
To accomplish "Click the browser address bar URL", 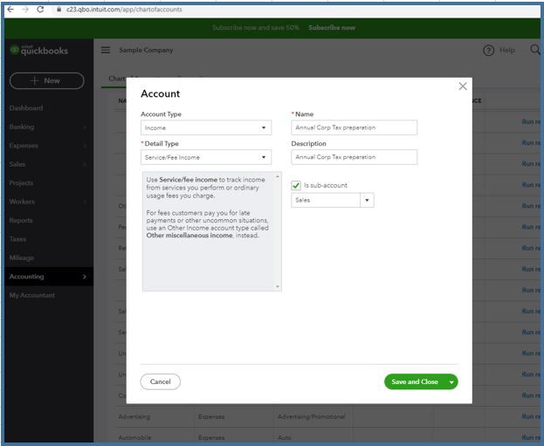I will pyautogui.click(x=124, y=10).
